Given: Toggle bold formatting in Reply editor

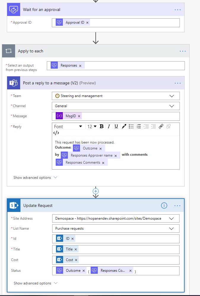Looking at the screenshot, I should 102,126.
